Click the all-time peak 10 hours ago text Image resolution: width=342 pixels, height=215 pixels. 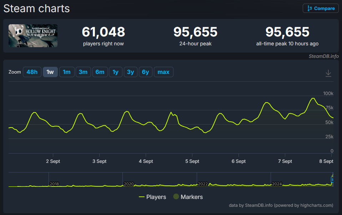287,44
